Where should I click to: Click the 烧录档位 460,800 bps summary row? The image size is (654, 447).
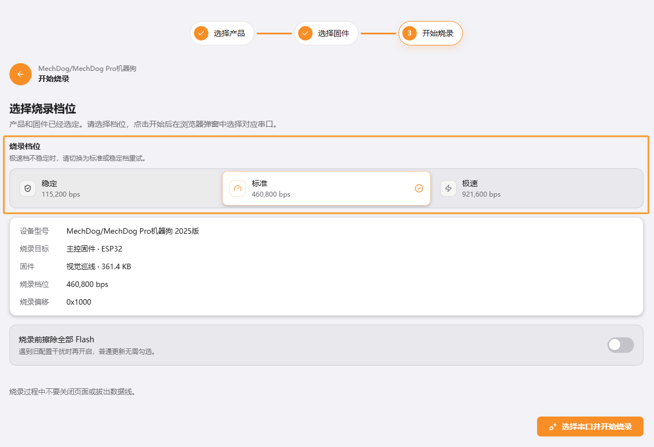pos(326,284)
